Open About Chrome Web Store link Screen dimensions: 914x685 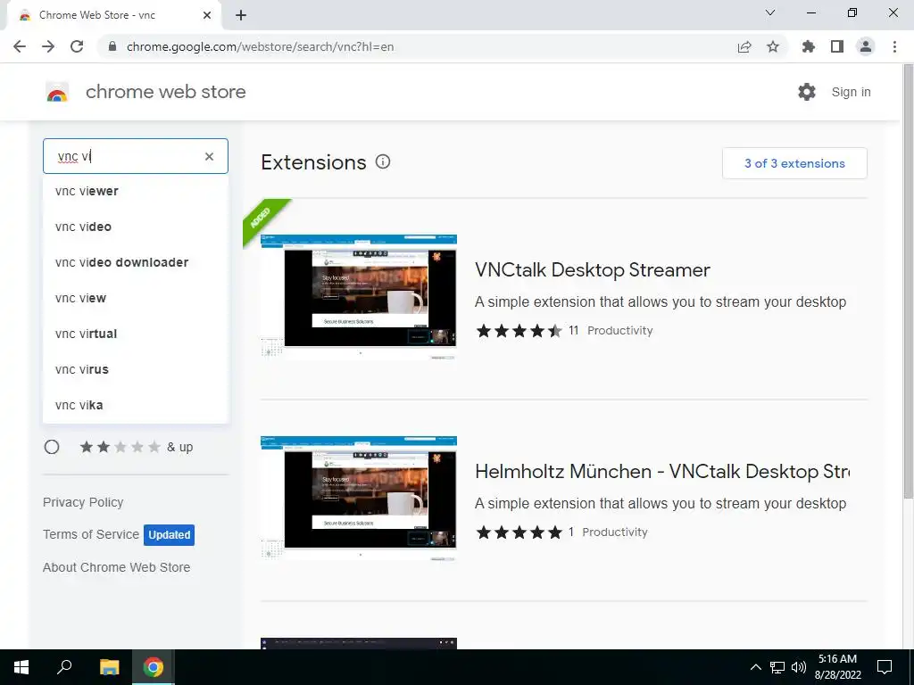tap(117, 566)
